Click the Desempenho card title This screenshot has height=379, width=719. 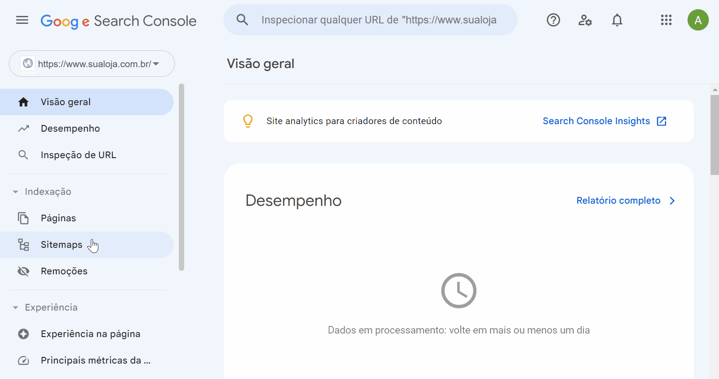(x=294, y=201)
